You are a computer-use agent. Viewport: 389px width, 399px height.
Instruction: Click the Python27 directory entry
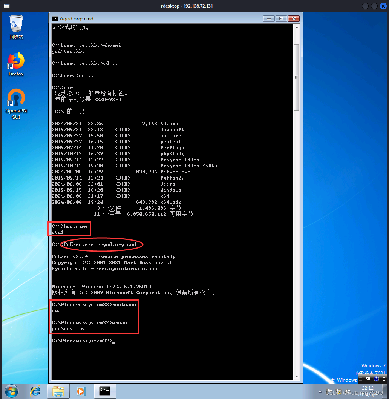pos(172,178)
